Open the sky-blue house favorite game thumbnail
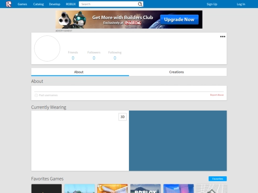Image resolution: width=258 pixels, height=193 pixels. click(x=79, y=188)
